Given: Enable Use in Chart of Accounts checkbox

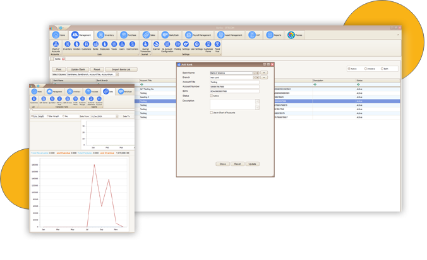Looking at the screenshot, I should [212, 112].
